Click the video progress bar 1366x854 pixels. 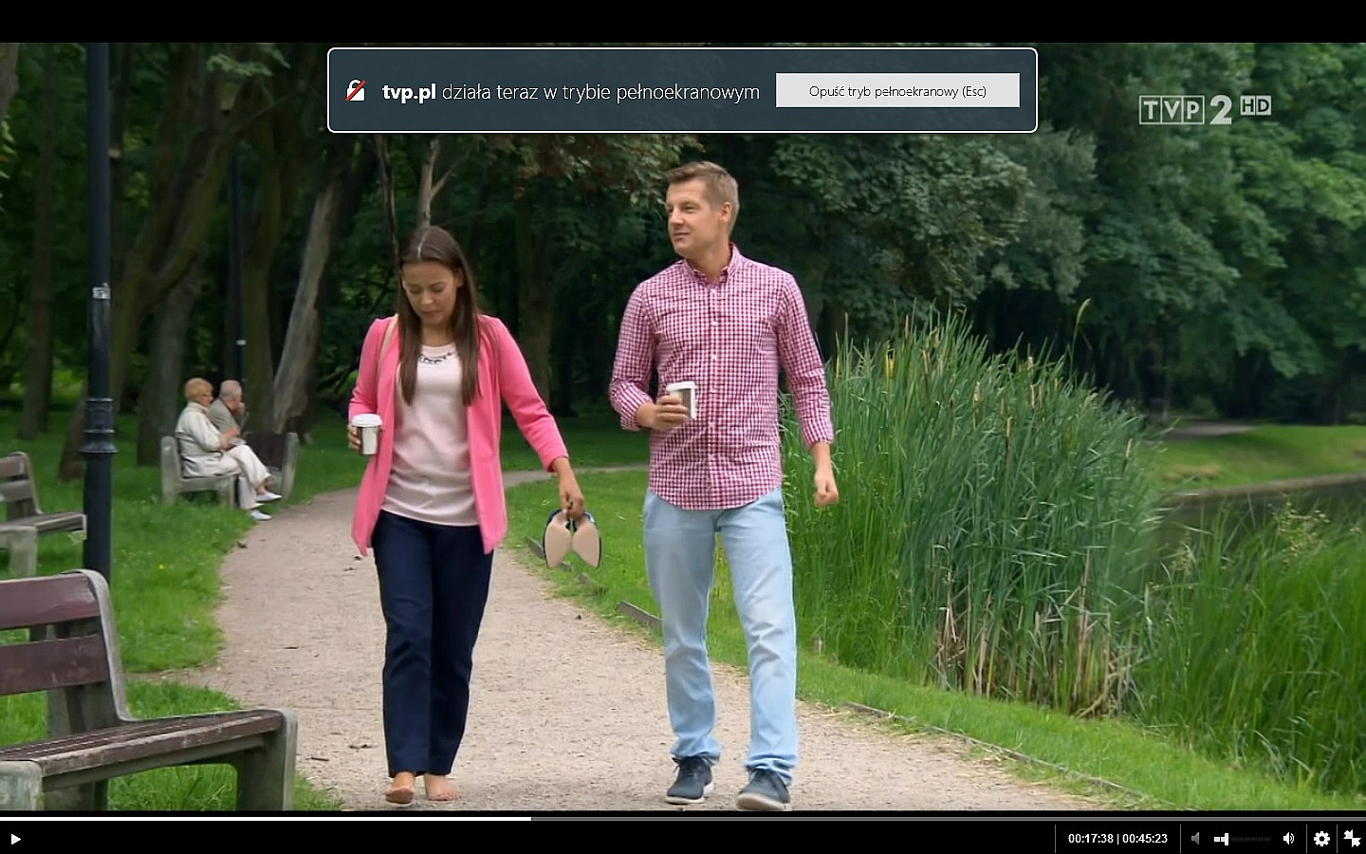[x=683, y=818]
